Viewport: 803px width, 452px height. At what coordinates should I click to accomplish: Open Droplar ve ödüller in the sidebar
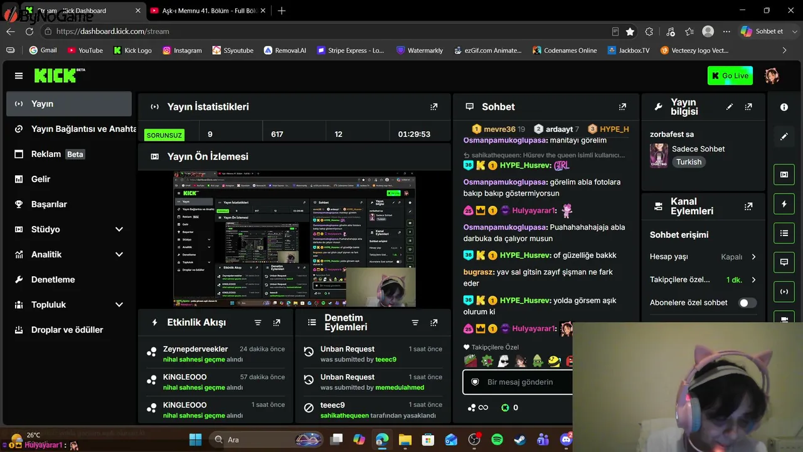pos(69,330)
